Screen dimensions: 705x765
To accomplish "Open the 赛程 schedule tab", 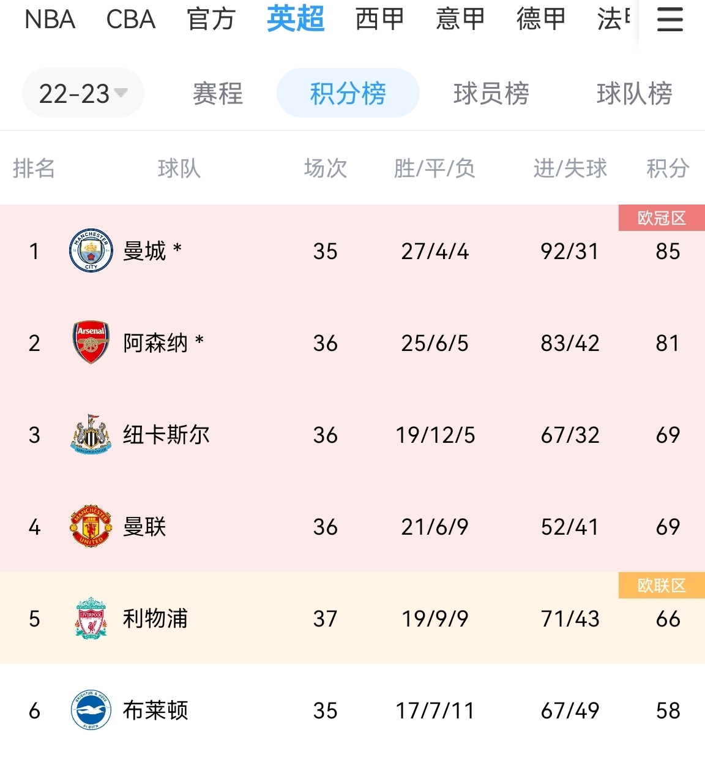I will [218, 94].
